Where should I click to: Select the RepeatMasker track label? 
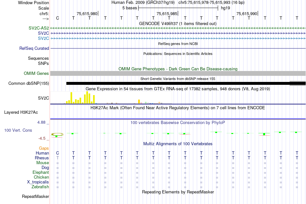pyautogui.click(x=35, y=196)
